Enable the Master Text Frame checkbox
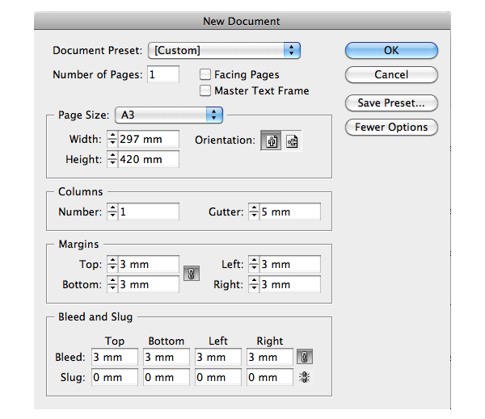 (x=205, y=90)
